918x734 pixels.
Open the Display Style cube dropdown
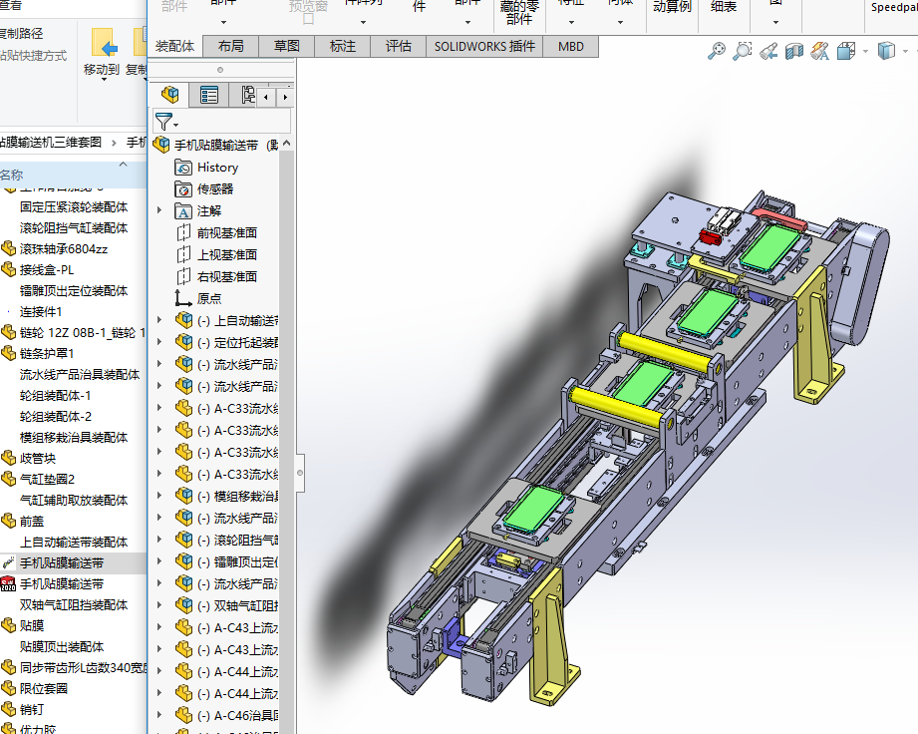[886, 51]
